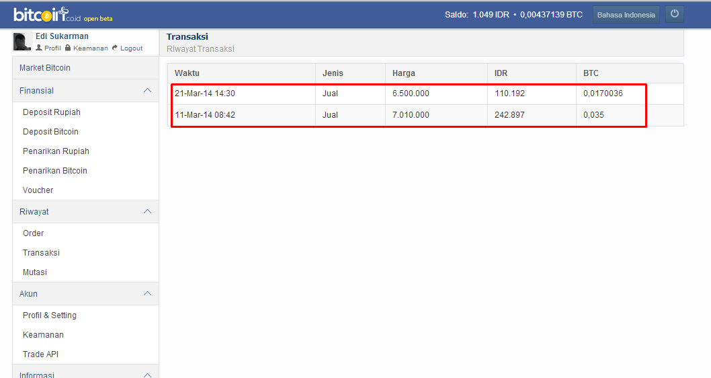Select Voucher in the sidebar

38,190
